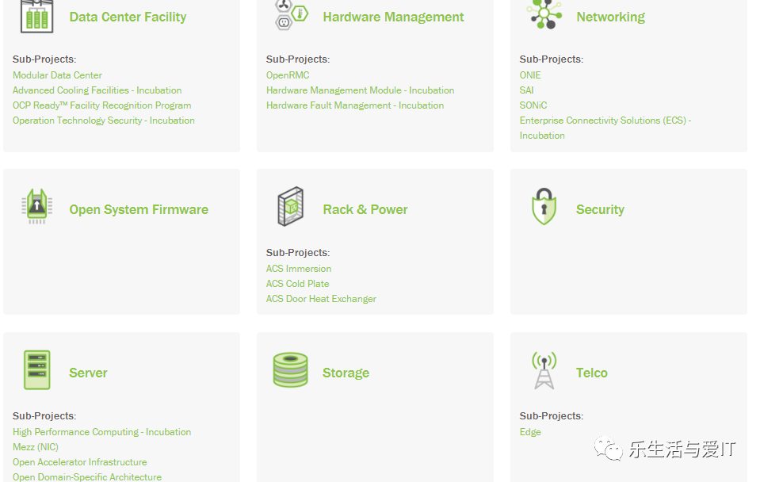Open Operation Technology Security - Incubation link
Screen dimensions: 760x482
click(x=104, y=120)
